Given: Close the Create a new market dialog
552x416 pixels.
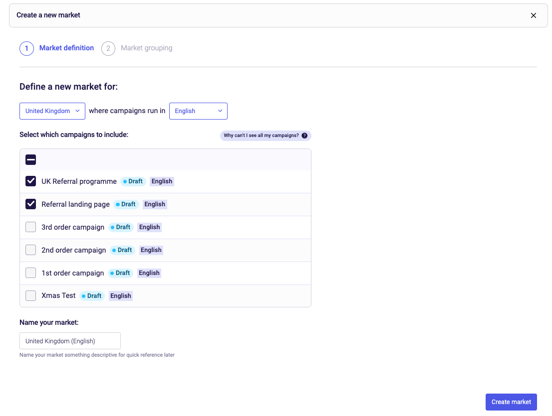Looking at the screenshot, I should pos(534,15).
